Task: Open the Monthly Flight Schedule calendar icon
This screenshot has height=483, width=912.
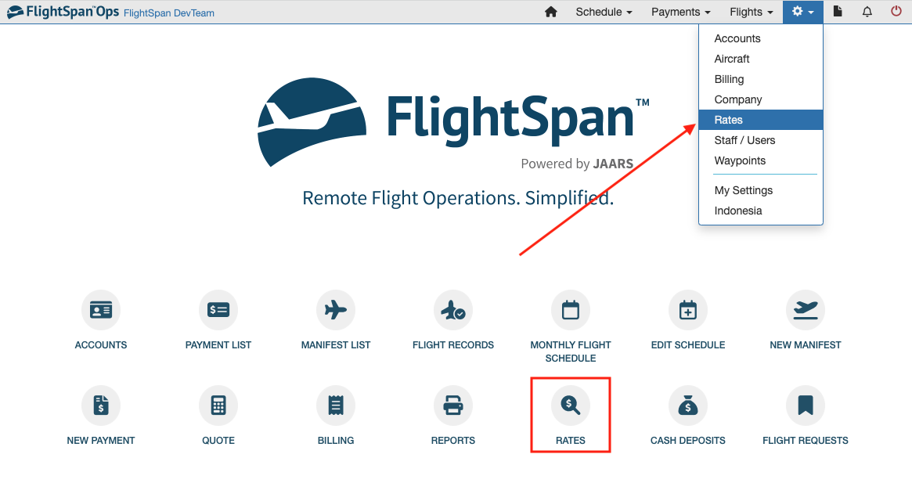Action: click(570, 309)
